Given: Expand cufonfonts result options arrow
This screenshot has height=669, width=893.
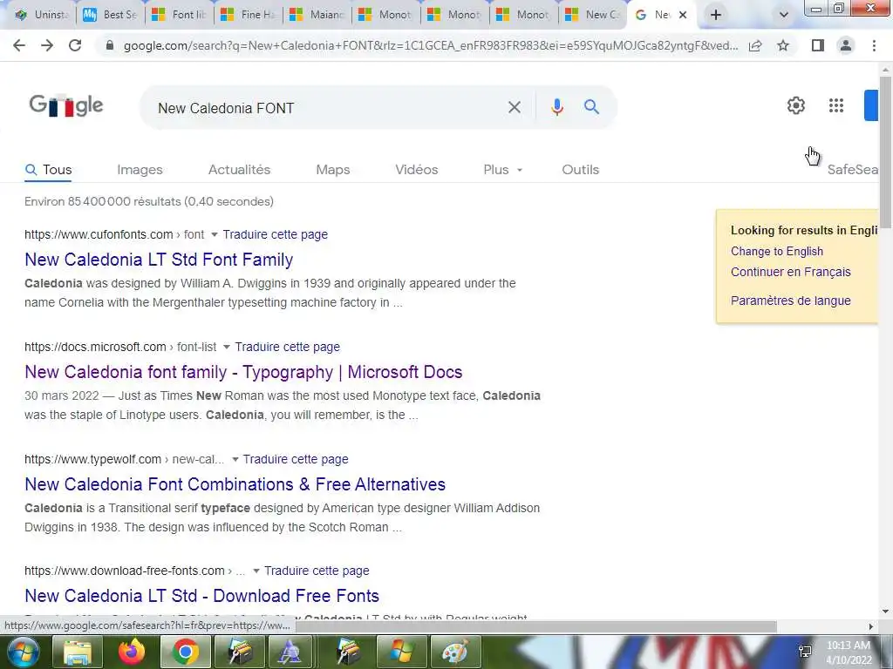Looking at the screenshot, I should click(x=215, y=234).
